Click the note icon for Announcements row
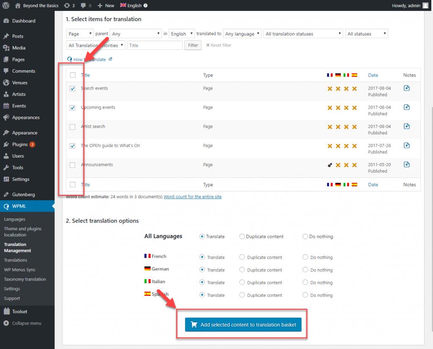 click(406, 165)
